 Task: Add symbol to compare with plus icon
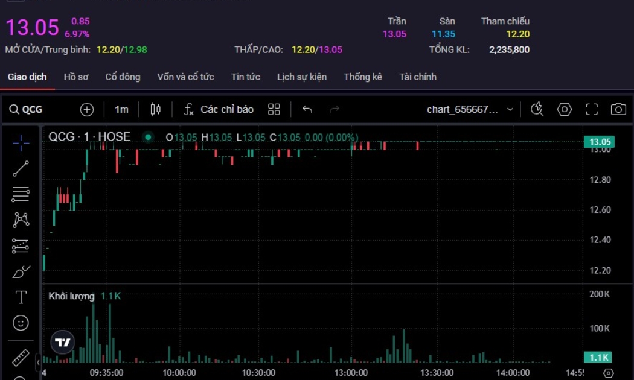(87, 109)
